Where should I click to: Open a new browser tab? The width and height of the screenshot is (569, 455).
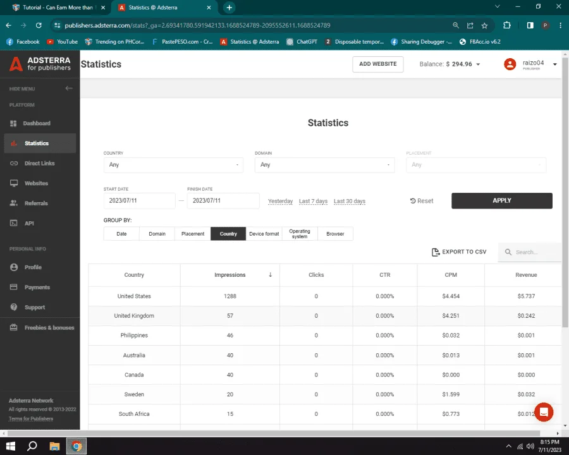pyautogui.click(x=229, y=8)
